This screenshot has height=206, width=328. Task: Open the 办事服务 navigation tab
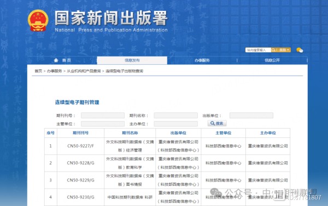point(202,60)
